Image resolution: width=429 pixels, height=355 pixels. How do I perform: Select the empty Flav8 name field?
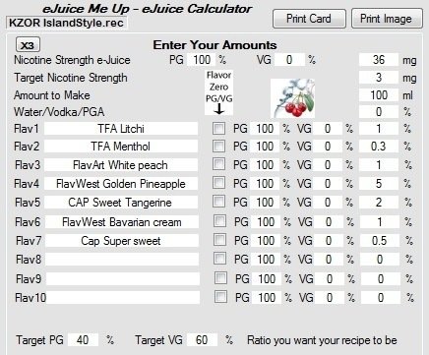(122, 260)
